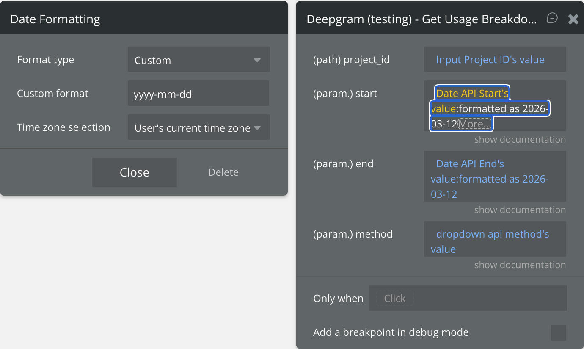
Task: Show documentation for the start parameter
Action: 520,140
